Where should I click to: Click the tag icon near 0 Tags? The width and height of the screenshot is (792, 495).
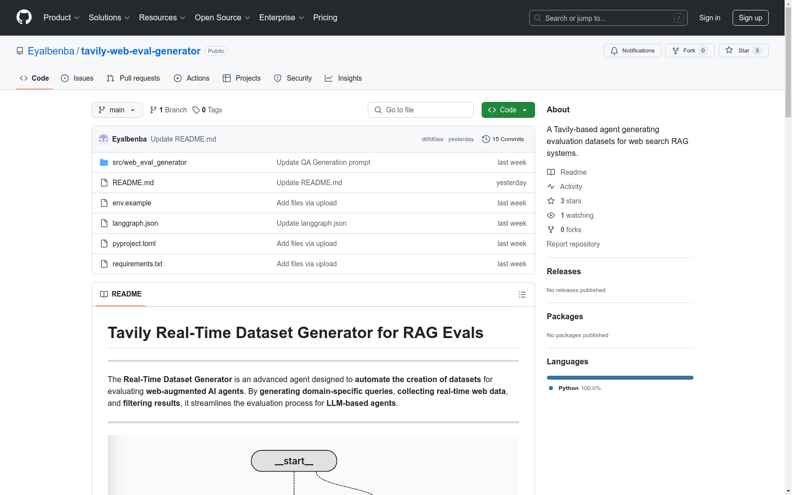(x=196, y=109)
